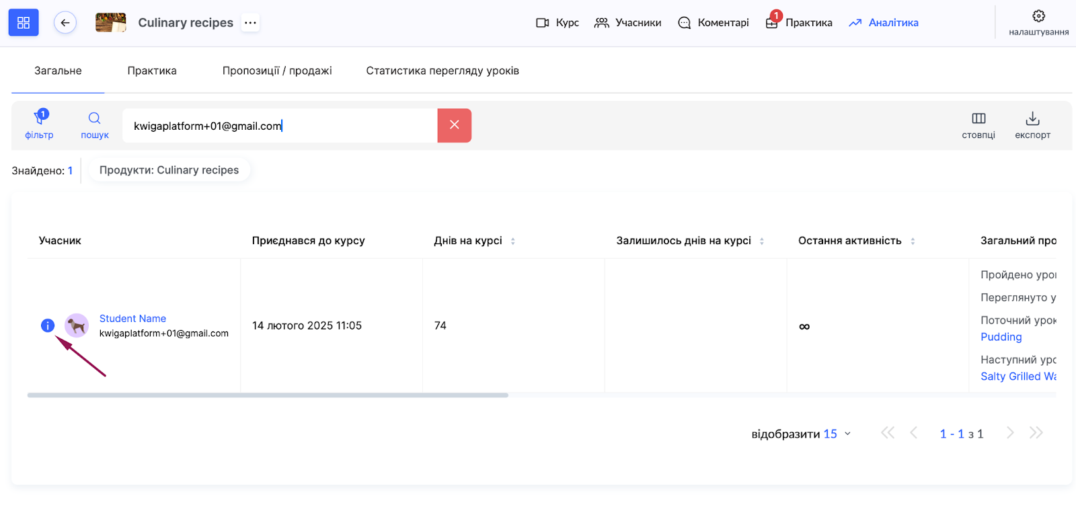Open the three-dots menu beside Culinary recipes
The width and height of the screenshot is (1076, 519).
[x=250, y=23]
